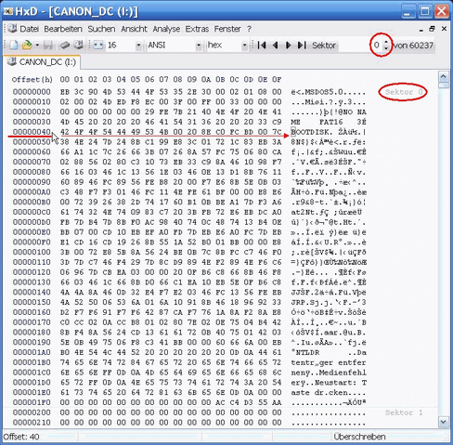Create a new file with toolbar icon
The image size is (453, 445).
tap(14, 46)
